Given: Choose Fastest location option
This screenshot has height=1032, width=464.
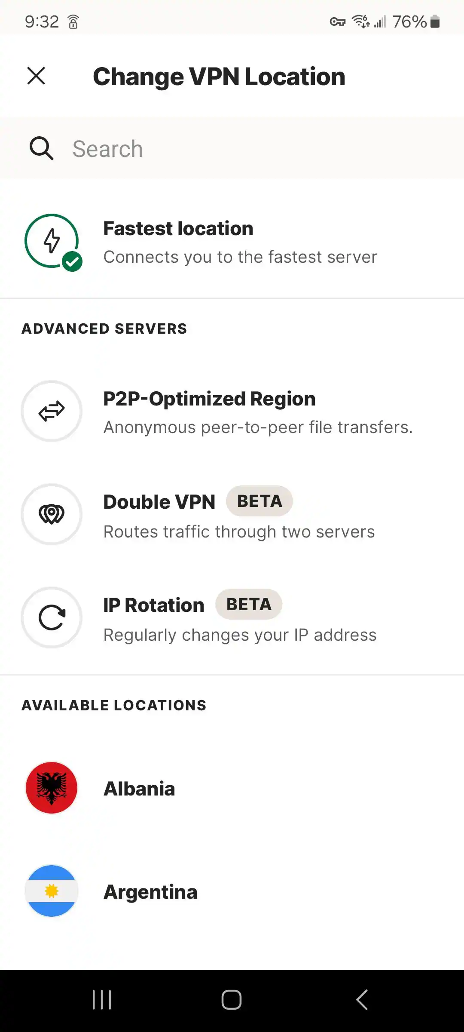Looking at the screenshot, I should (240, 242).
